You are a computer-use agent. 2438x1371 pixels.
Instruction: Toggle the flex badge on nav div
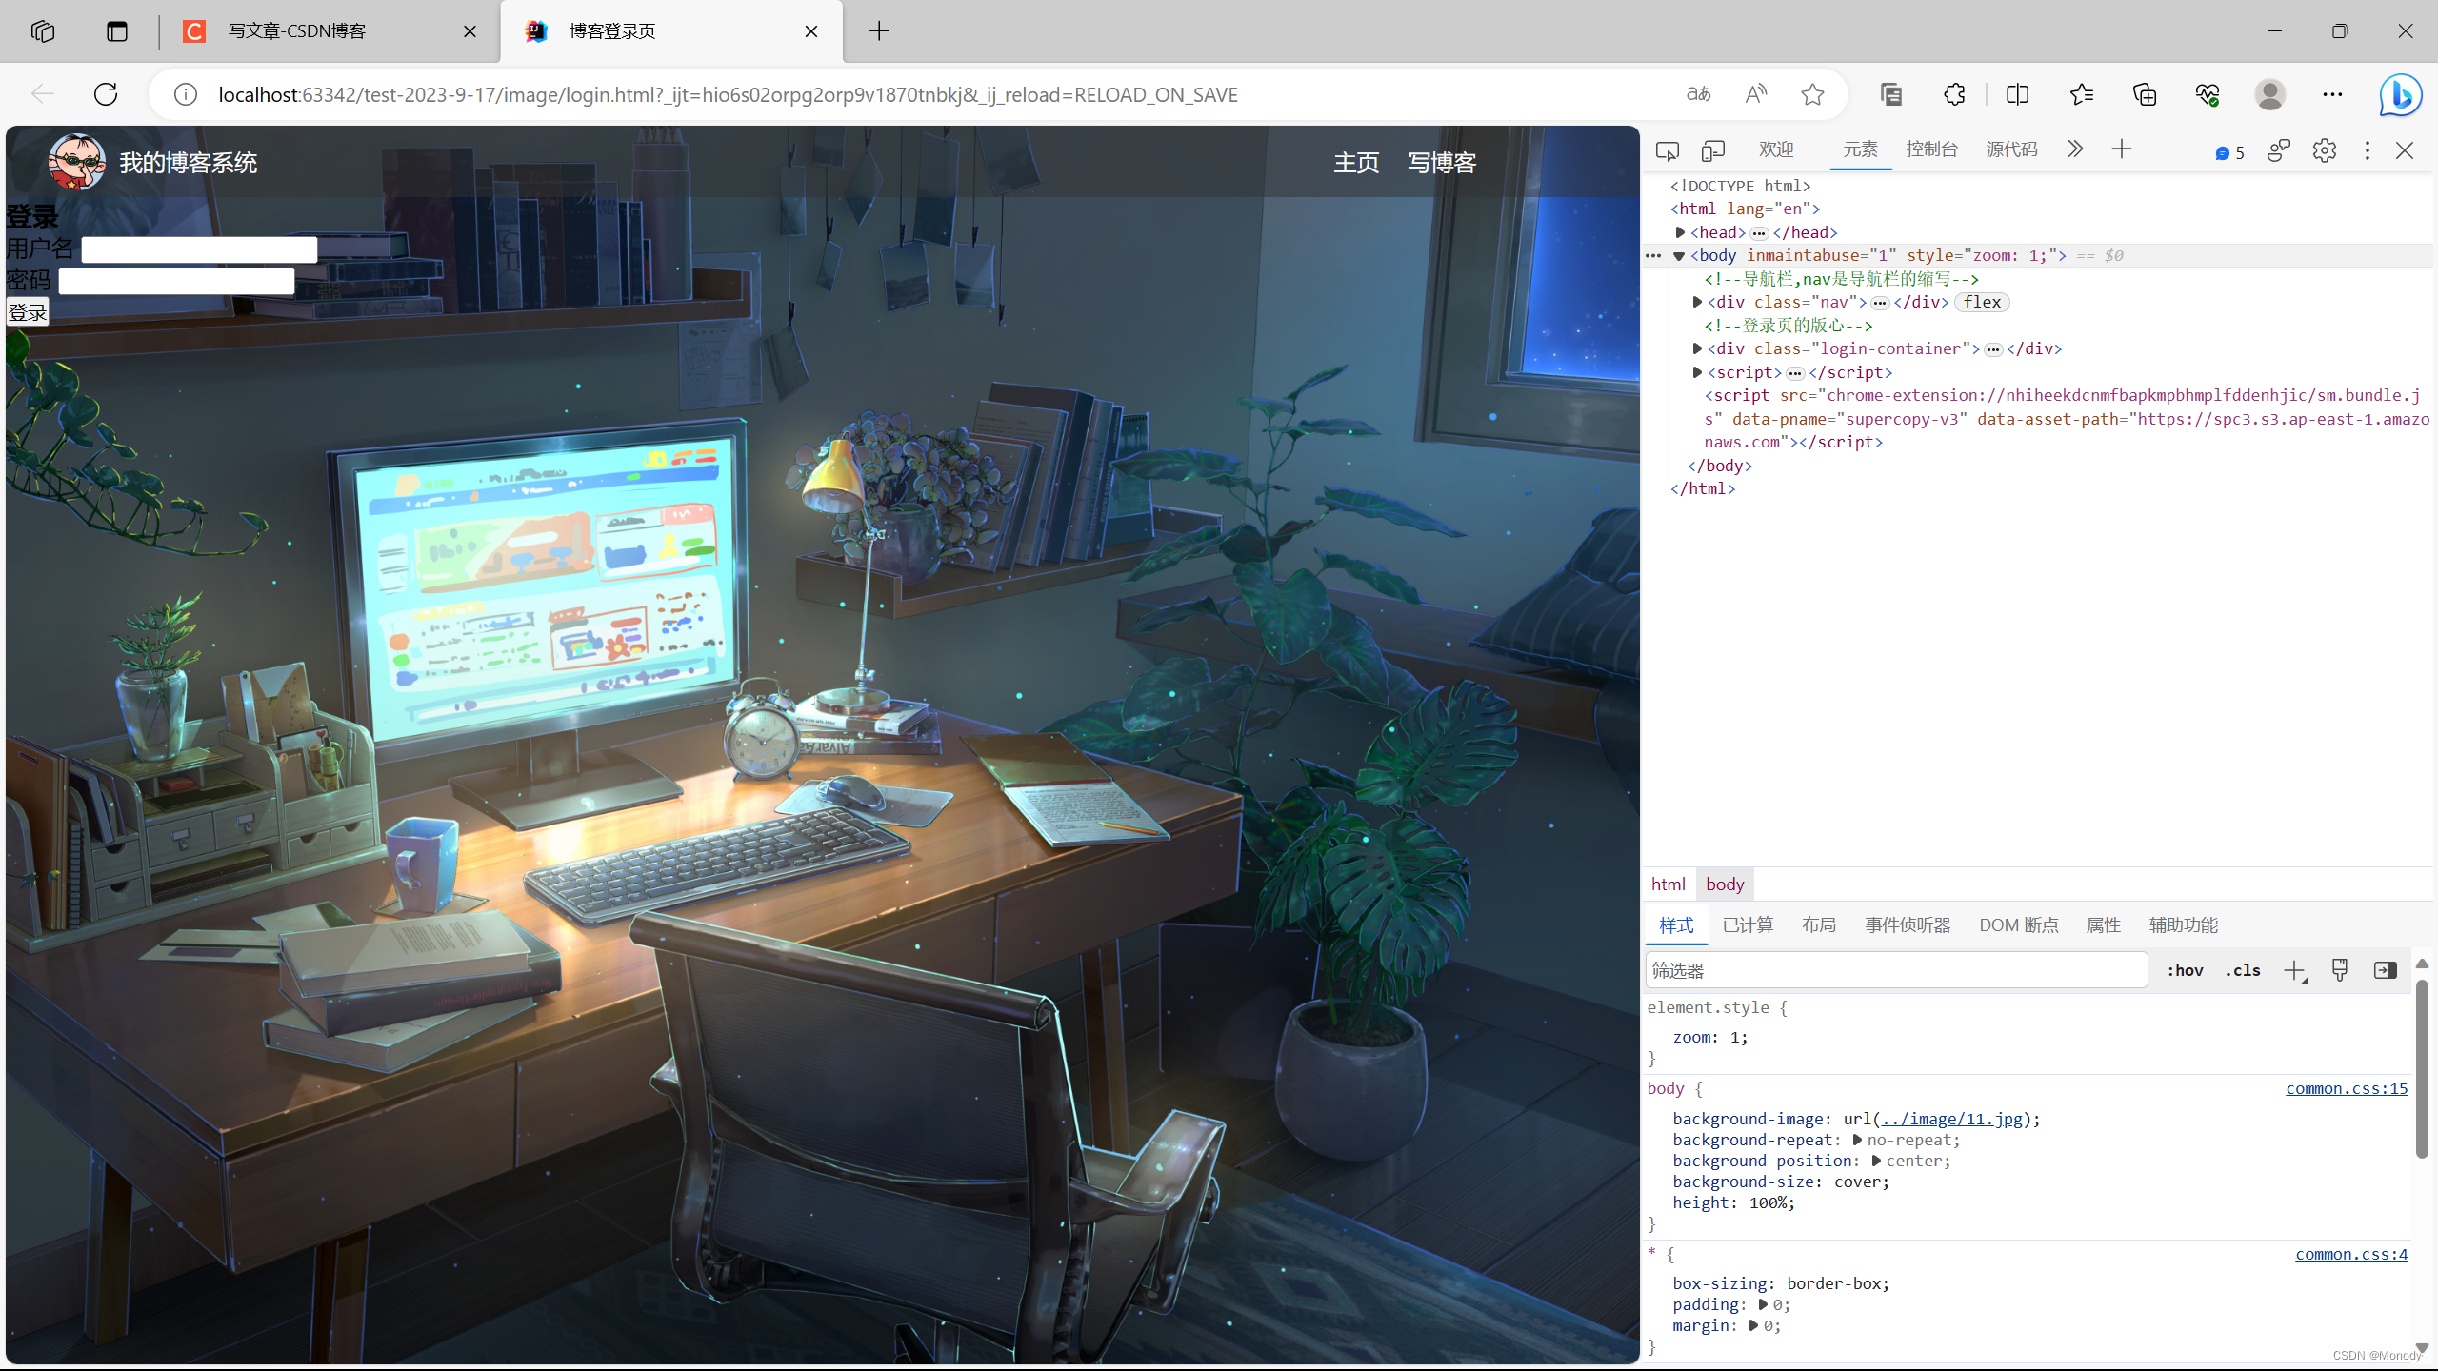pos(1983,302)
